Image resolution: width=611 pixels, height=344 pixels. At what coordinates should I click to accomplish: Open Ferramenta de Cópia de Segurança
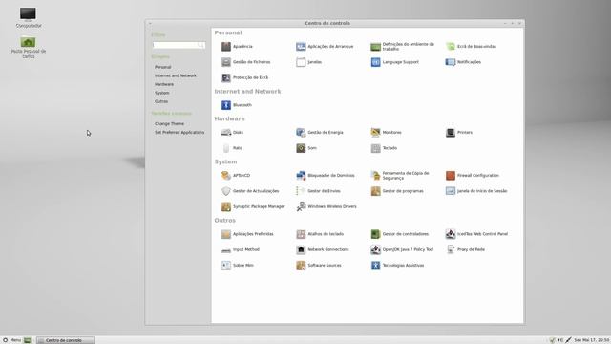400,175
